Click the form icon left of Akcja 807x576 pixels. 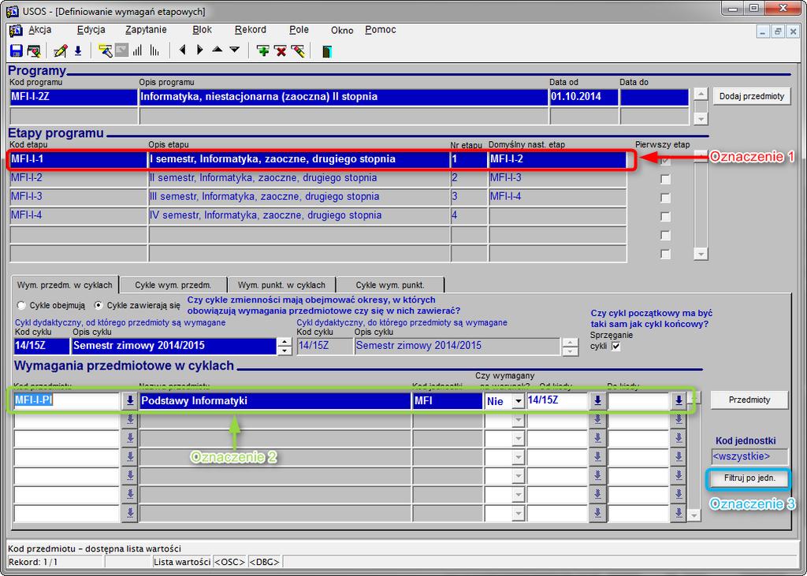tap(16, 31)
